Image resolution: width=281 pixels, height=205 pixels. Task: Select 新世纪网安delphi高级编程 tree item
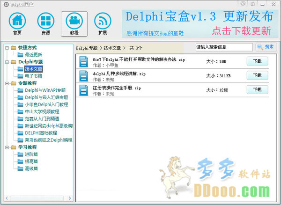tap(49, 126)
